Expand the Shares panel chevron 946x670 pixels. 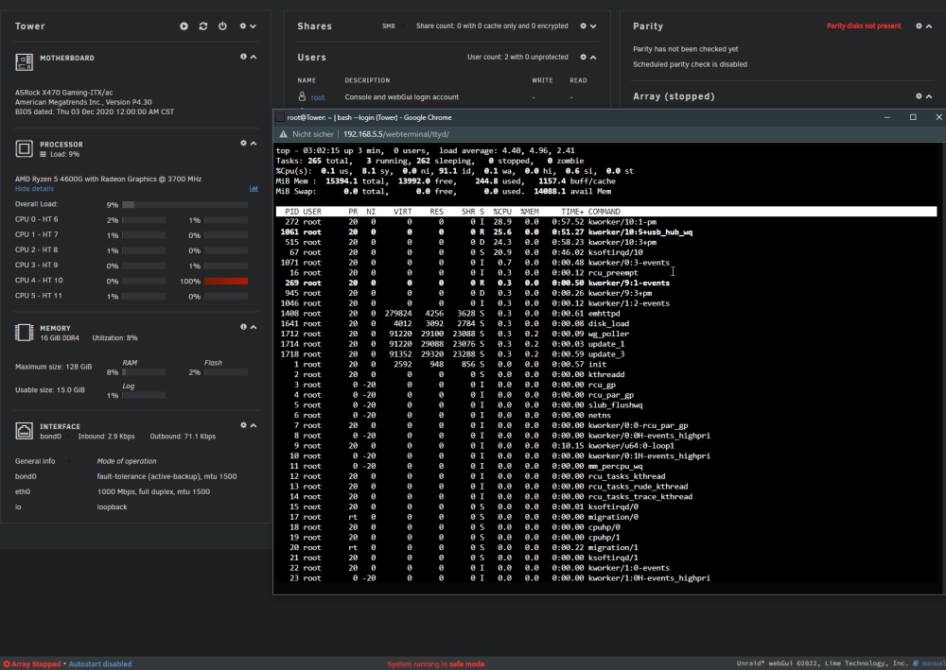pyautogui.click(x=594, y=26)
